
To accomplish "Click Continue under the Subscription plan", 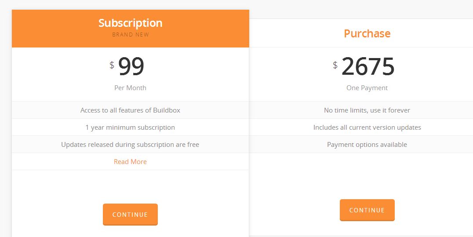I will coord(130,215).
